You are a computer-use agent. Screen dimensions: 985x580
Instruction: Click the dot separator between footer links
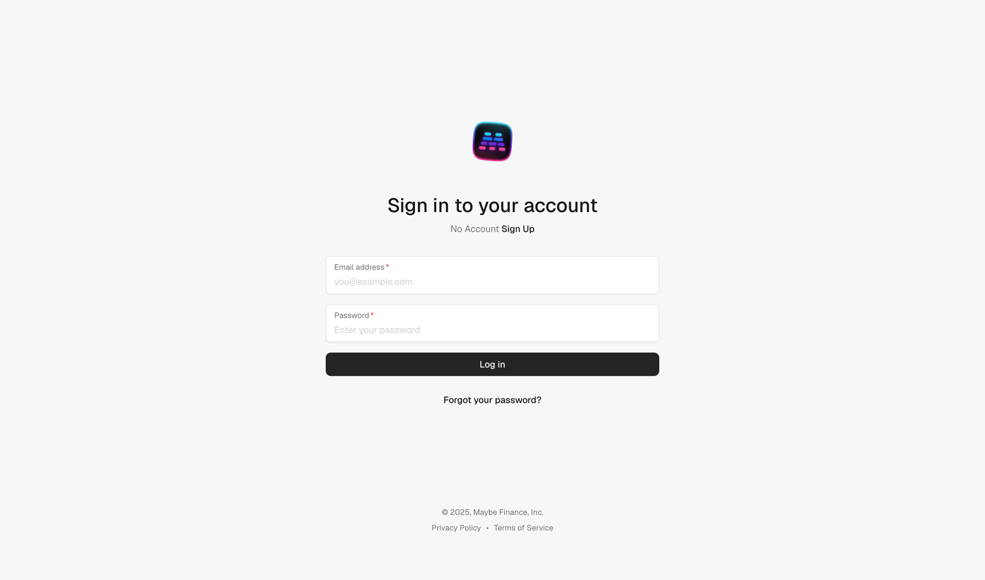coord(487,528)
